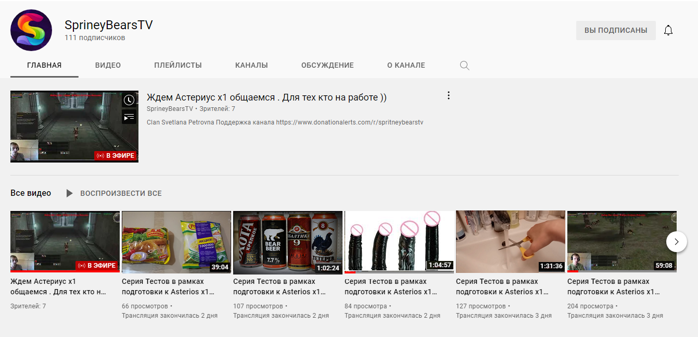Image resolution: width=698 pixels, height=337 pixels.
Task: Show more videos with the right arrow chevron
Action: [677, 242]
